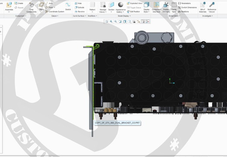
Task: Launch the Reference Viewer
Action: [212, 7]
